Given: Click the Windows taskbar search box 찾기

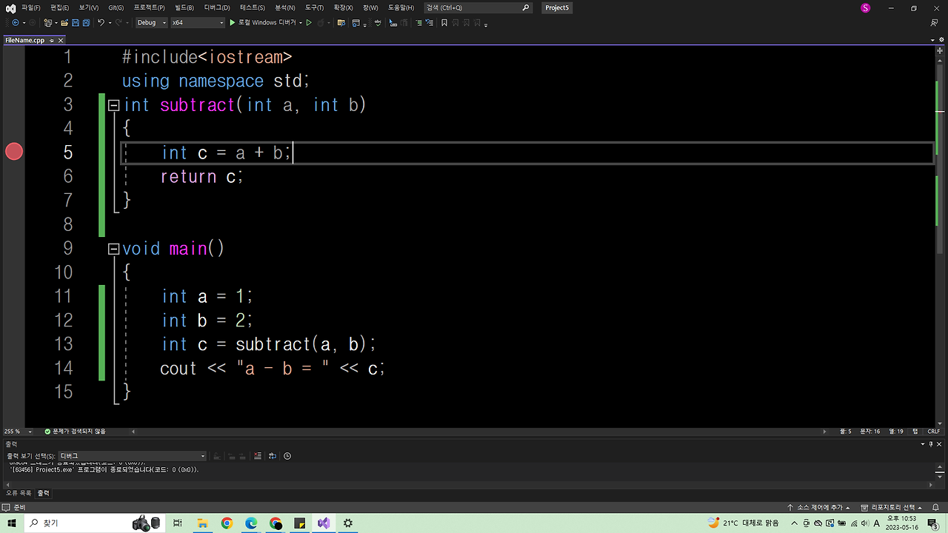Looking at the screenshot, I should pyautogui.click(x=94, y=523).
